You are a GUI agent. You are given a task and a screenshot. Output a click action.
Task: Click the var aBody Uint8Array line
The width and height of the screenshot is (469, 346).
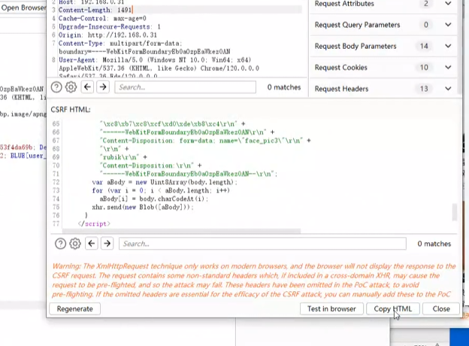click(165, 182)
